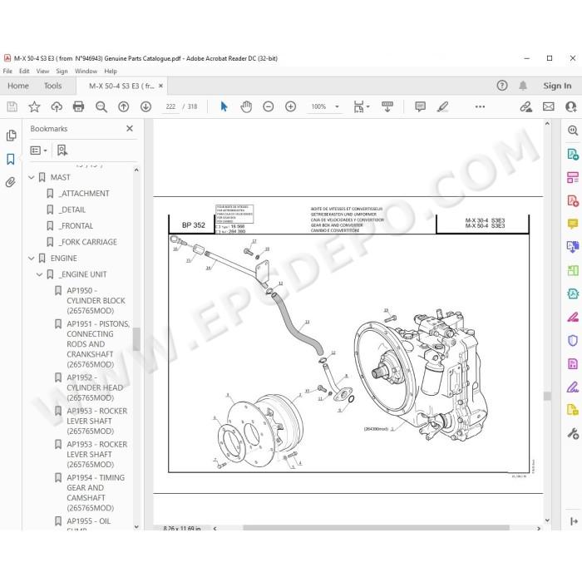This screenshot has height=582, width=582.
Task: Click the document vertical scrollbar thumb
Action: (547, 396)
